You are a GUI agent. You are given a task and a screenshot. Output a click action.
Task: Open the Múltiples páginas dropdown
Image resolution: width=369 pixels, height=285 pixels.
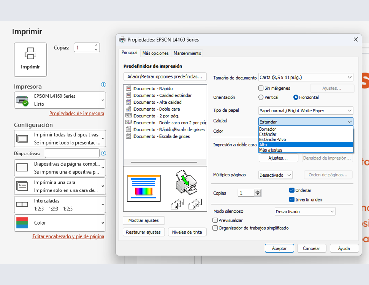tap(275, 175)
